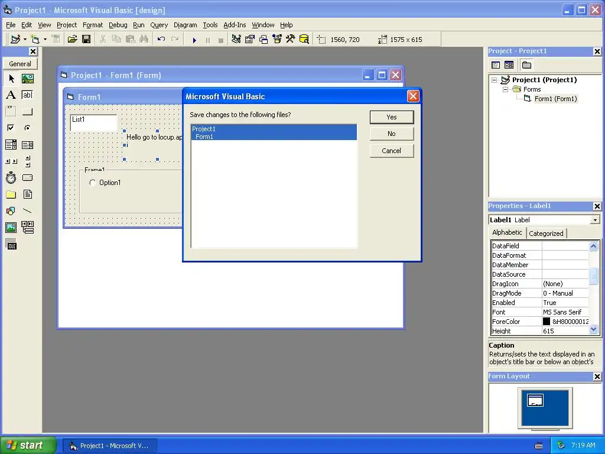Select the Pointer tool in toolbox

pos(11,79)
